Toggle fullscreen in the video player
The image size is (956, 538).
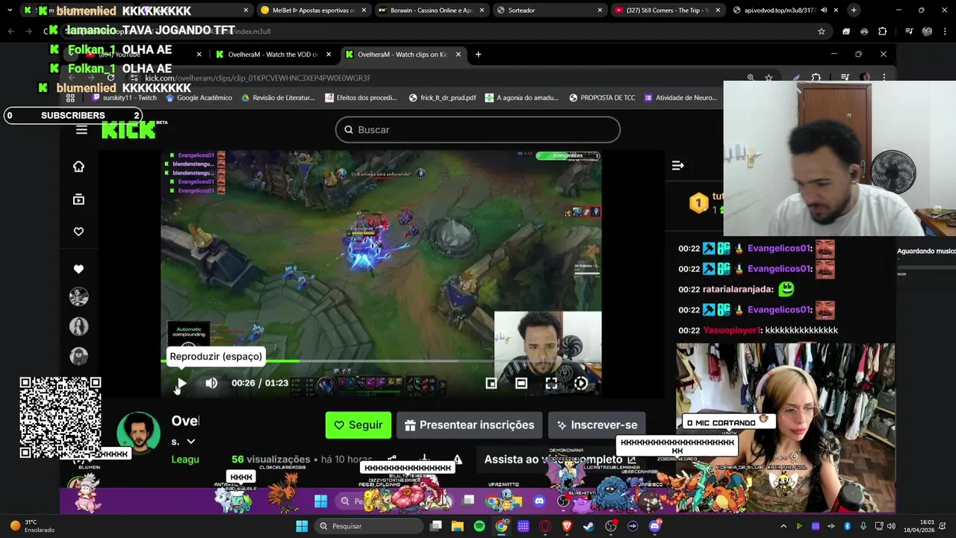pos(551,383)
